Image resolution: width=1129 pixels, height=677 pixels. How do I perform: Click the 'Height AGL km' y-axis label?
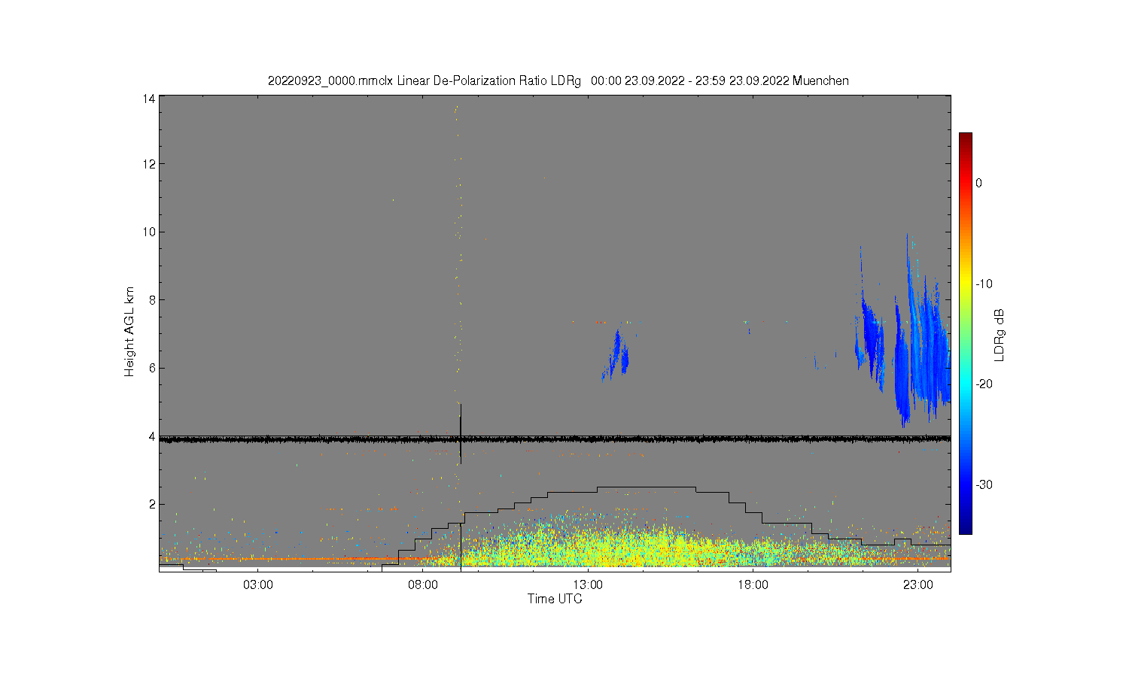[x=129, y=332]
